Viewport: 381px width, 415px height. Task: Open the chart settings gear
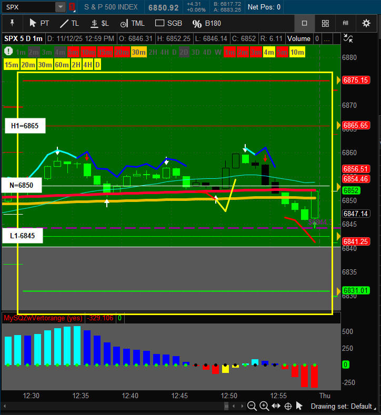(x=366, y=23)
